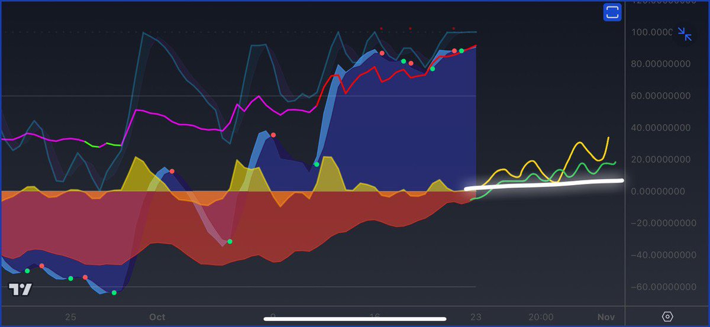This screenshot has width=710, height=327.
Task: Tap the home indicator bar
Action: coord(355,320)
